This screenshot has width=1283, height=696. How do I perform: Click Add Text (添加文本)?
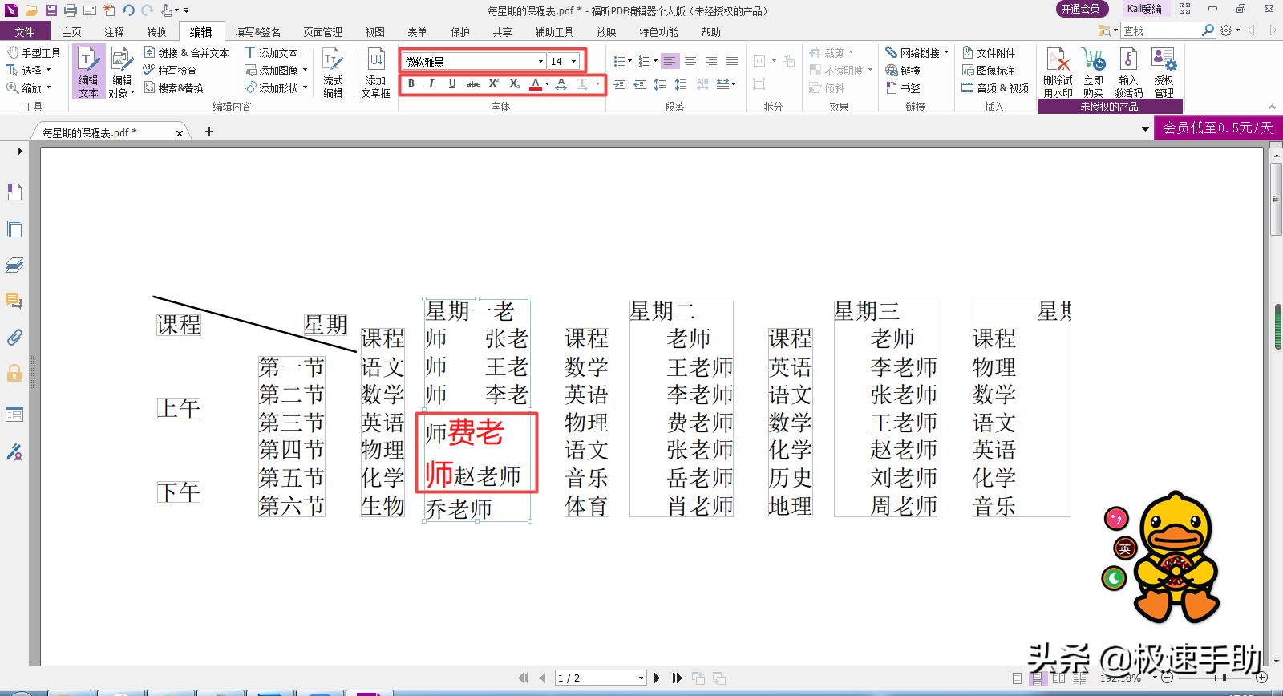271,52
